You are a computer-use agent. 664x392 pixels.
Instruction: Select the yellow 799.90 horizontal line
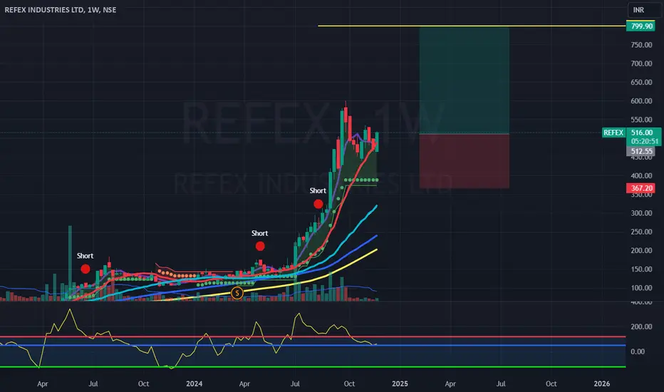tap(472, 26)
